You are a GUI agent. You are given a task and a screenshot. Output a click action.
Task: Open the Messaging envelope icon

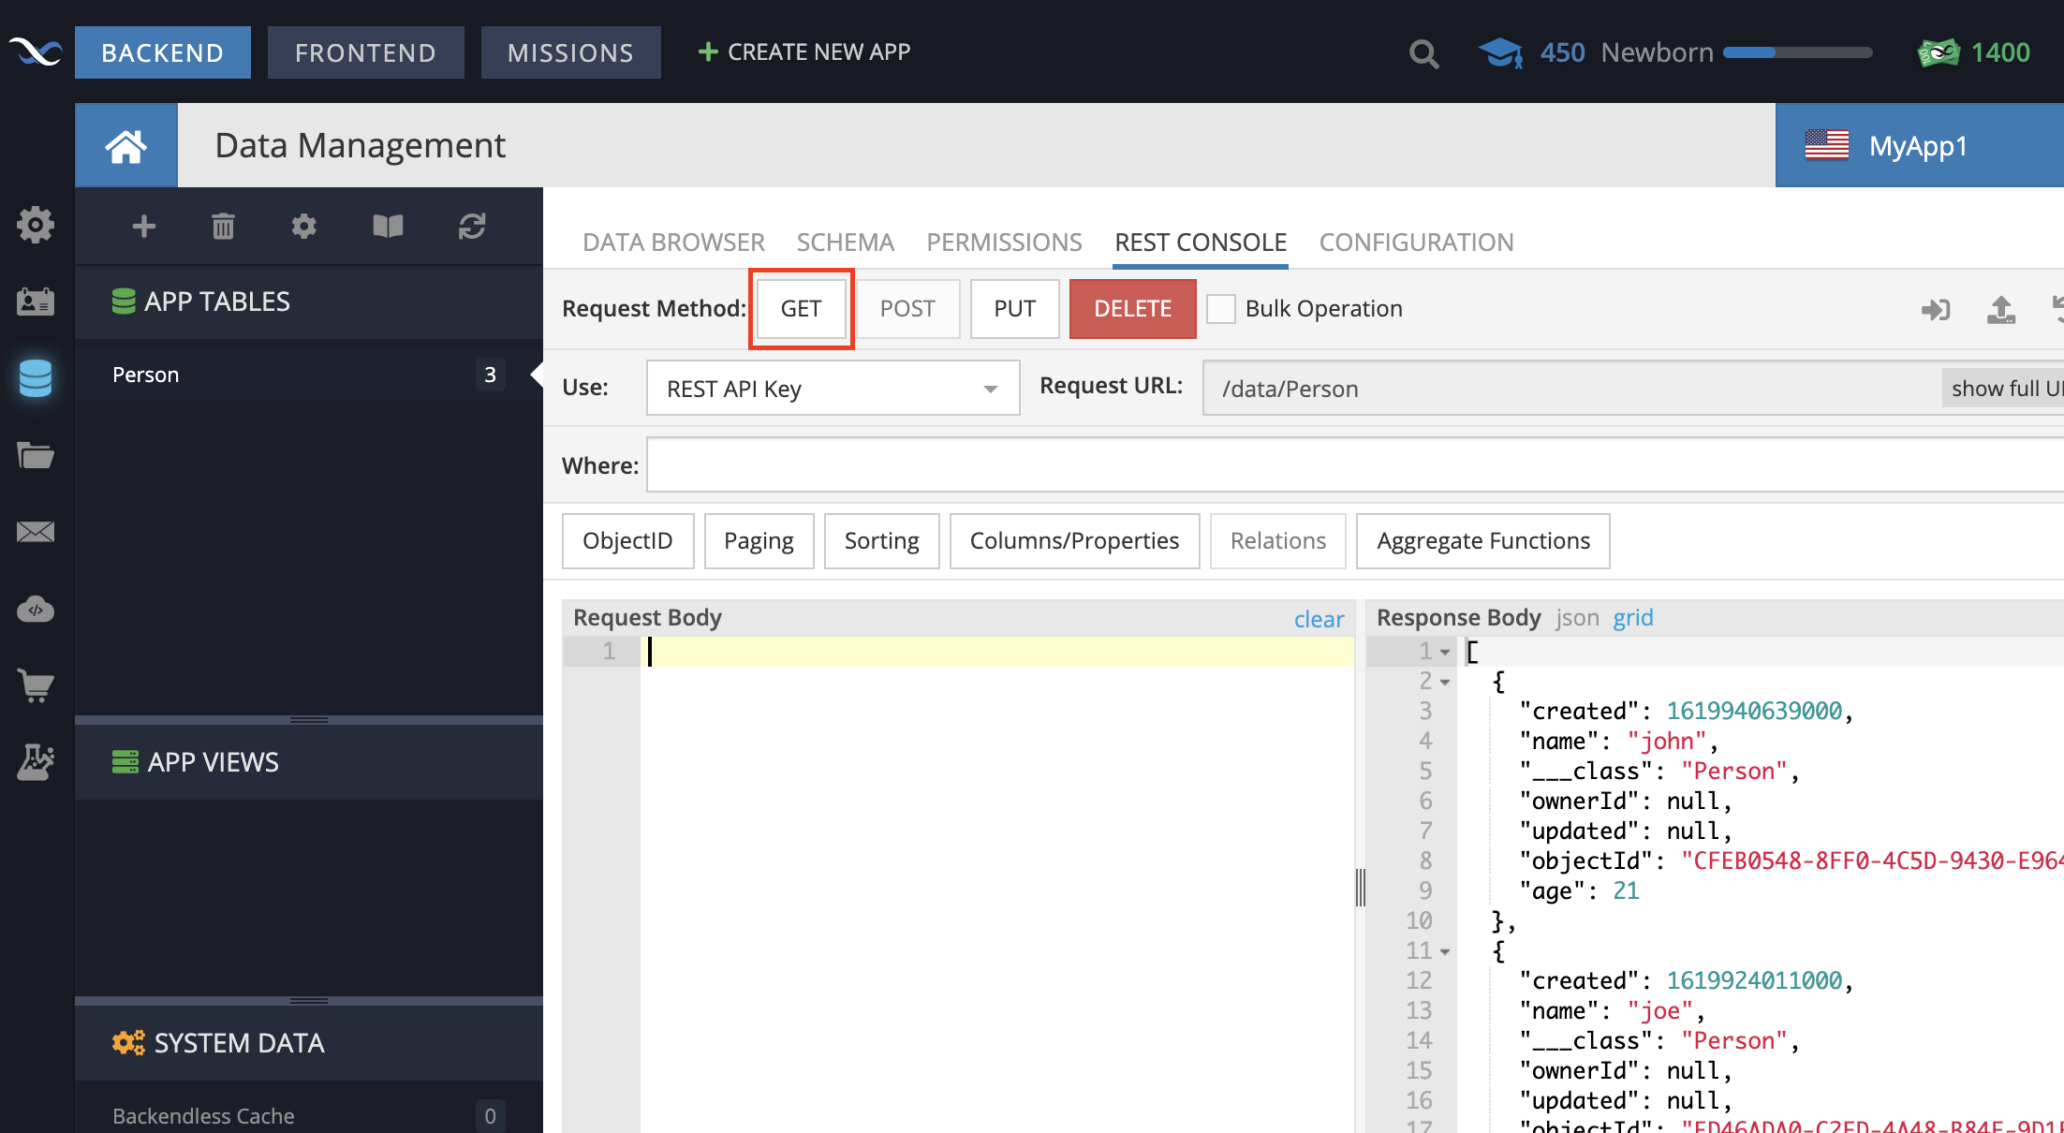[36, 532]
